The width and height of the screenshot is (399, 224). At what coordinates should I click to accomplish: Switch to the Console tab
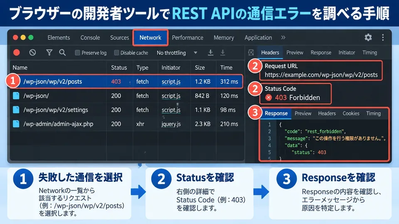[x=90, y=38]
